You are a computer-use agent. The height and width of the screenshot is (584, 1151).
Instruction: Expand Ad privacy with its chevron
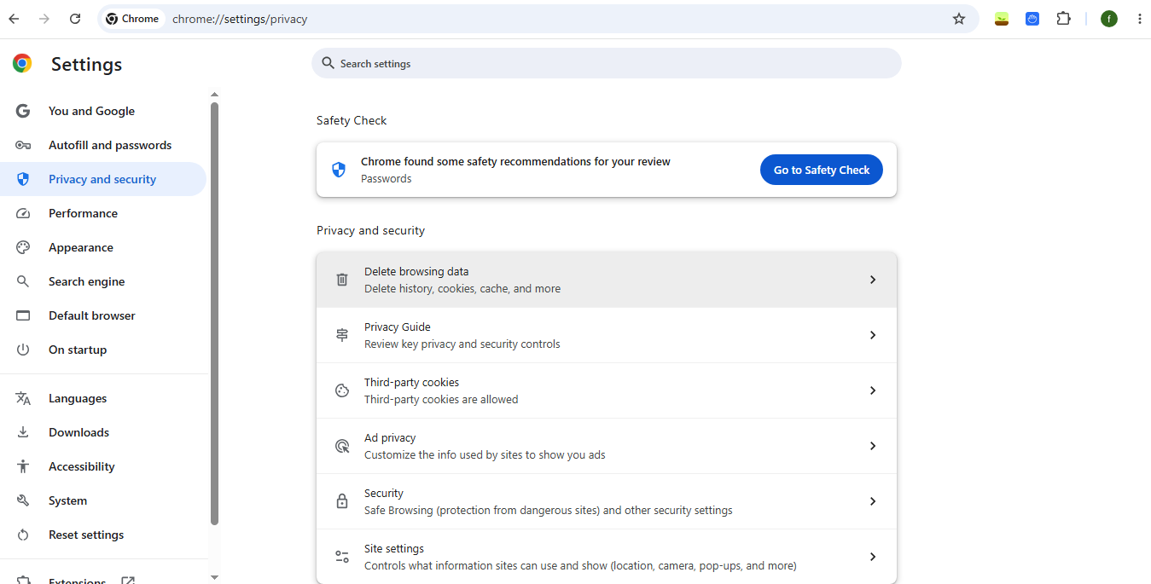pyautogui.click(x=873, y=446)
